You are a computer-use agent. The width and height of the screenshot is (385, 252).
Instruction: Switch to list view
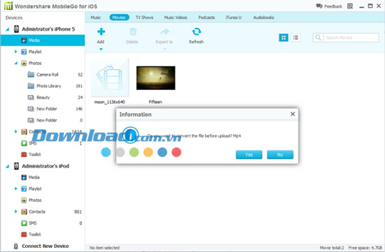point(295,38)
